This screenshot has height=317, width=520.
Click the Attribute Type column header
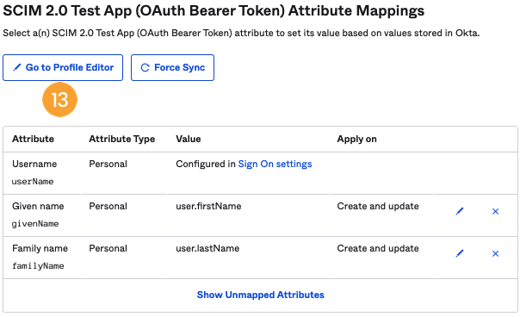(x=121, y=139)
